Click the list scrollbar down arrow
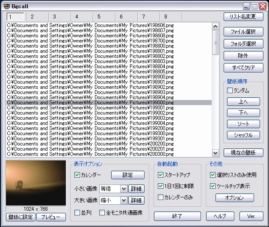This screenshot has width=269, height=227. point(215,153)
